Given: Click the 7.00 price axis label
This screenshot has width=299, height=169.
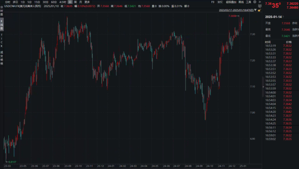Looking at the screenshot, I should point(253,113).
